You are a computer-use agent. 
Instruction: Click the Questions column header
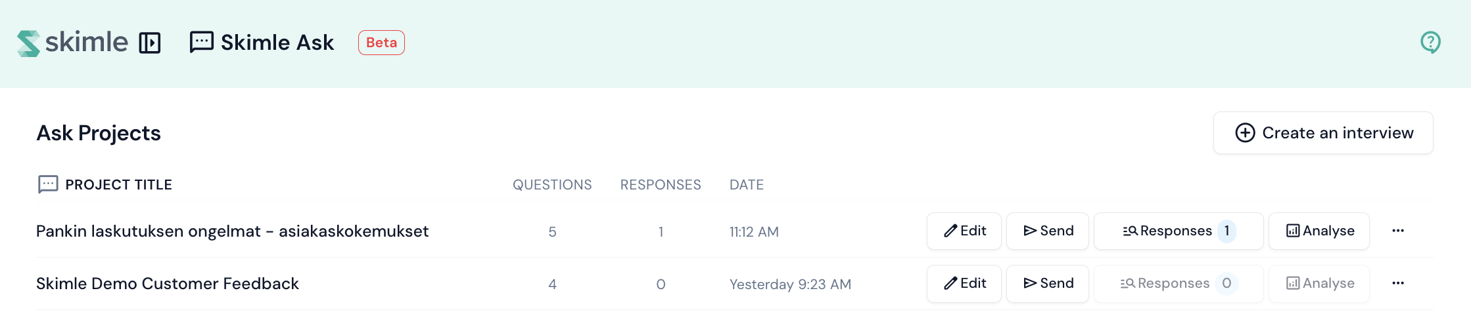click(552, 185)
